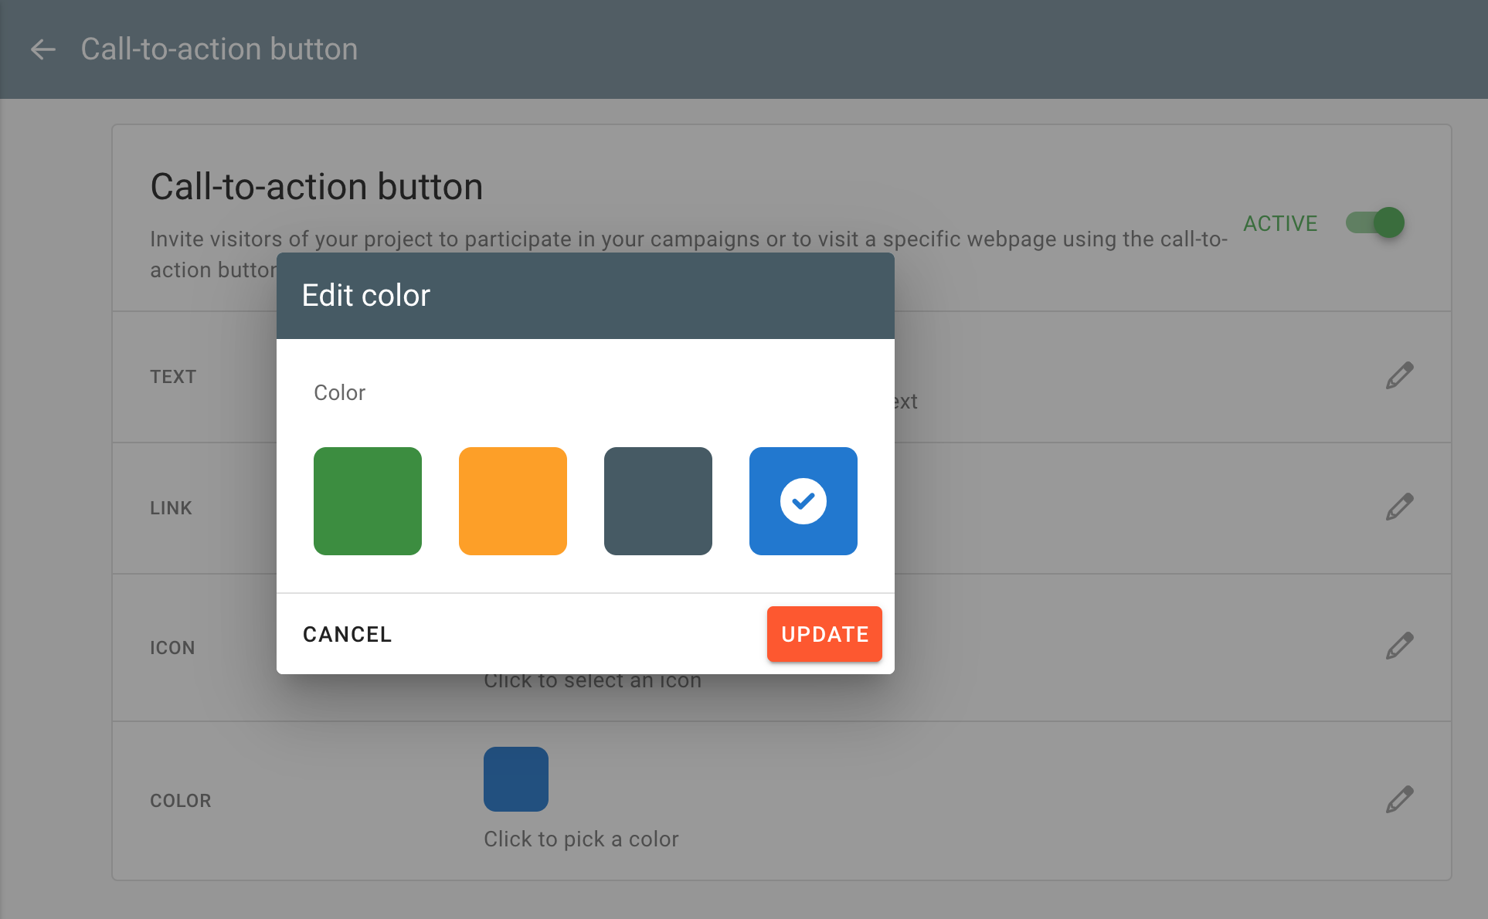This screenshot has width=1488, height=919.
Task: Click the TEXT row label
Action: (173, 377)
